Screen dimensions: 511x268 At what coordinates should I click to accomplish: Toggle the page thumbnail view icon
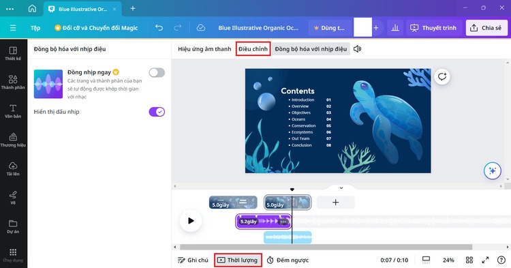point(426,260)
